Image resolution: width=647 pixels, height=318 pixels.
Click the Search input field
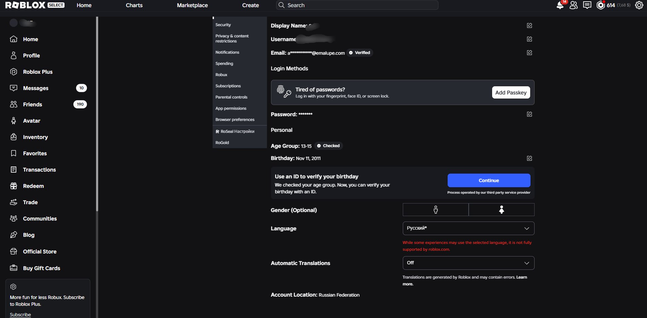click(357, 5)
